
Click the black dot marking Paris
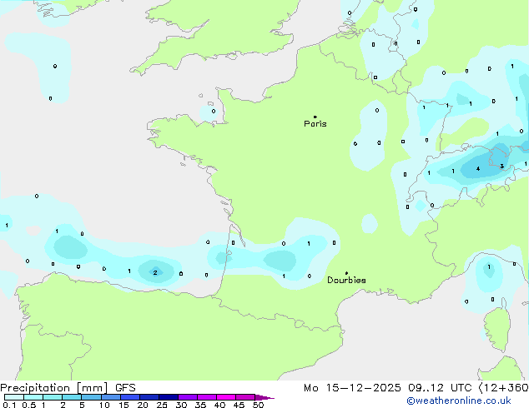[x=315, y=117]
